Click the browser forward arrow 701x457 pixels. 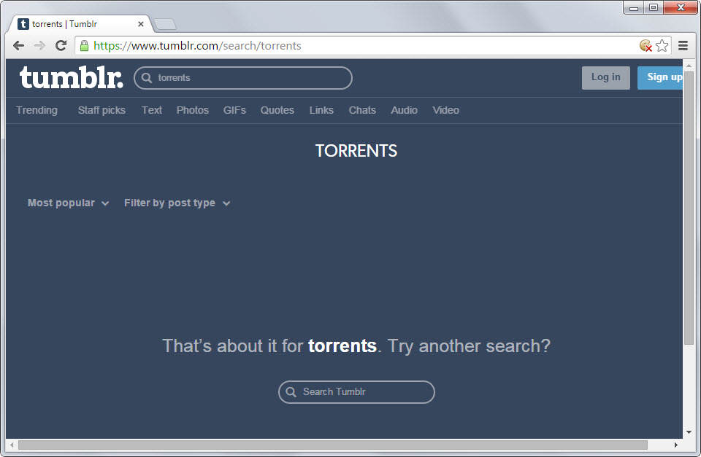(39, 45)
